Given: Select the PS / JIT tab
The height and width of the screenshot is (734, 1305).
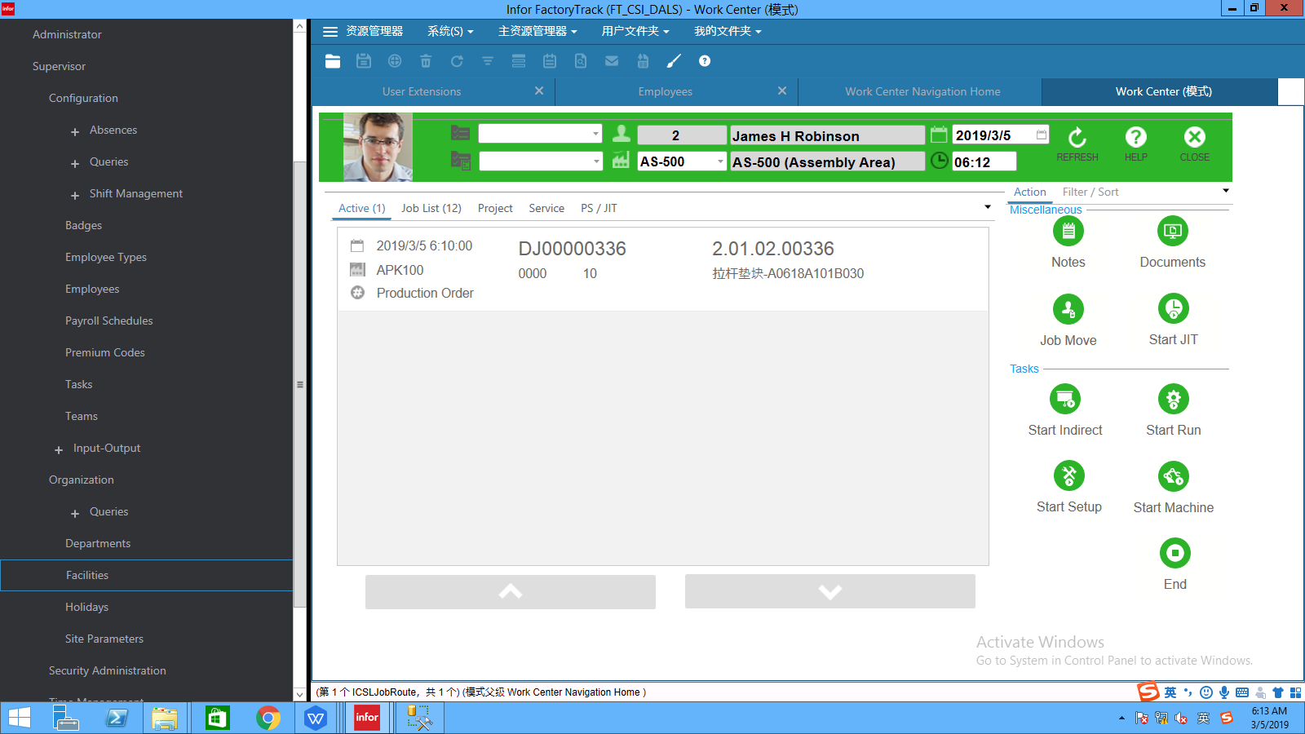Looking at the screenshot, I should point(599,208).
